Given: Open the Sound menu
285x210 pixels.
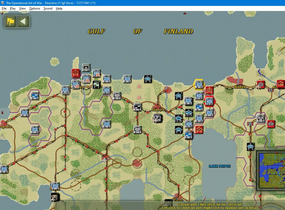Looking at the screenshot, I should pyautogui.click(x=48, y=8).
